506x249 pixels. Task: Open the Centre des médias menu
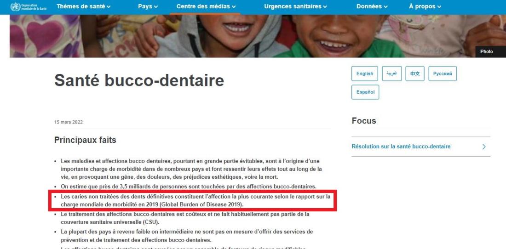pyautogui.click(x=206, y=6)
